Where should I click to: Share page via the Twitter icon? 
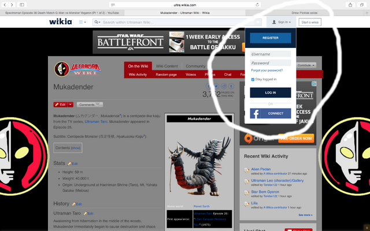click(216, 86)
